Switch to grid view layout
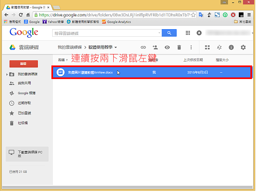Viewport: 256px width, 192px height. [x=207, y=48]
